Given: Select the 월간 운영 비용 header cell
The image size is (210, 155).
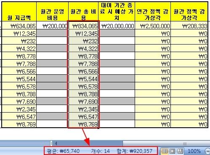Looking at the screenshot, I should pyautogui.click(x=53, y=12).
